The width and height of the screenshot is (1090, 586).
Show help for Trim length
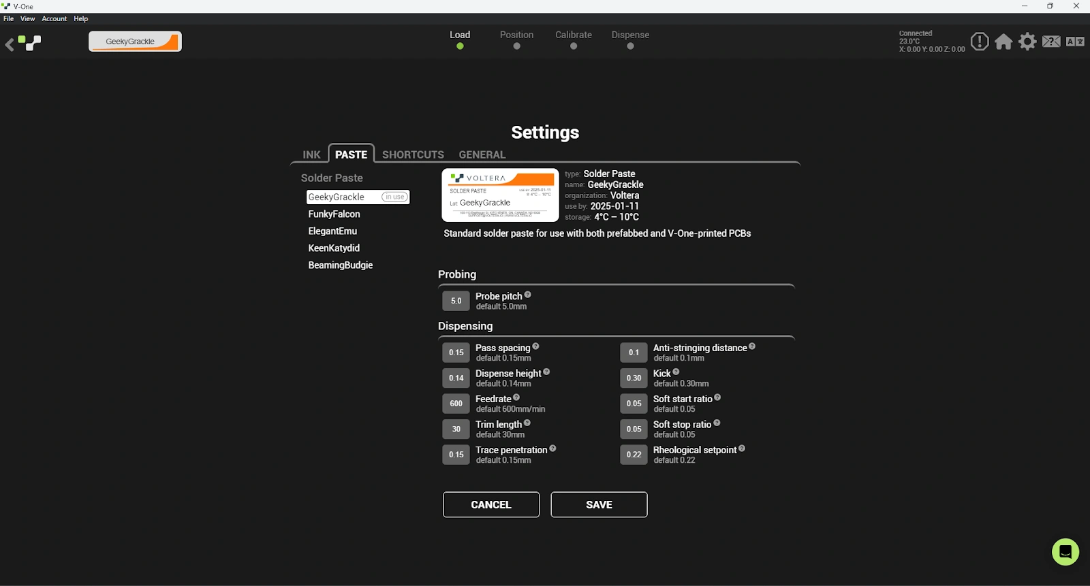pyautogui.click(x=527, y=423)
